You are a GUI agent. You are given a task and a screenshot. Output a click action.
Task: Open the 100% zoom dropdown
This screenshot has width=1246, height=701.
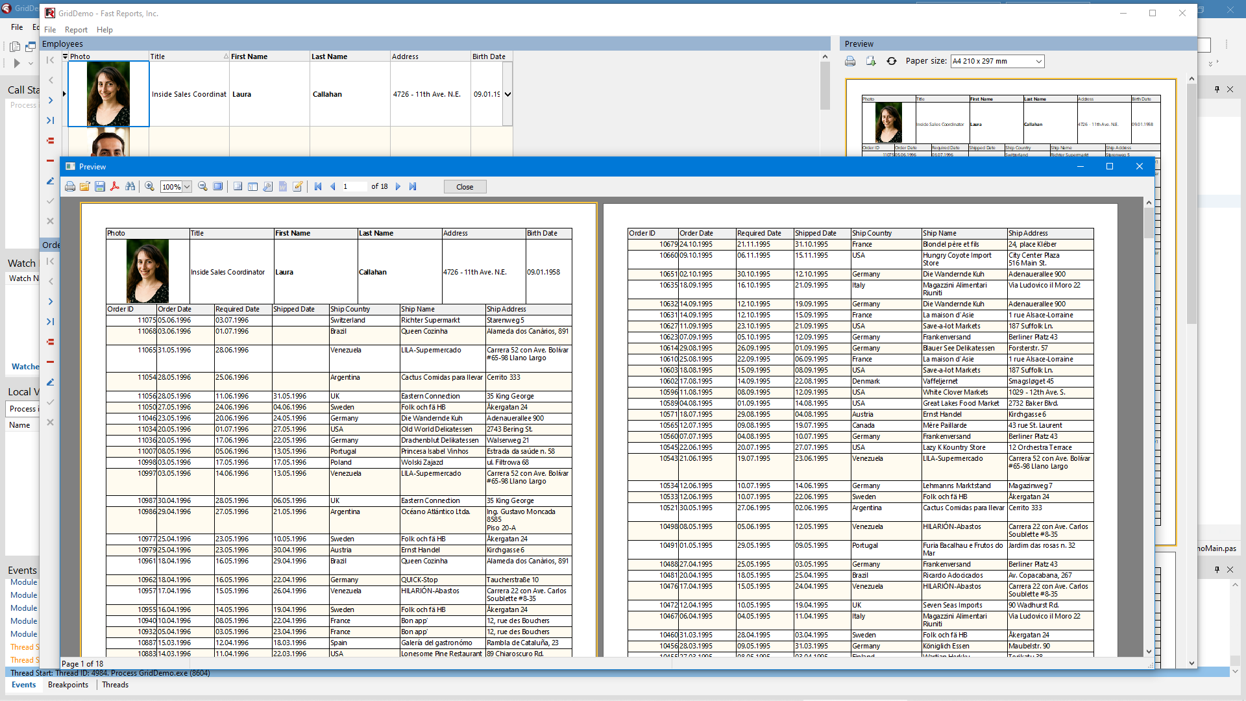click(x=187, y=187)
